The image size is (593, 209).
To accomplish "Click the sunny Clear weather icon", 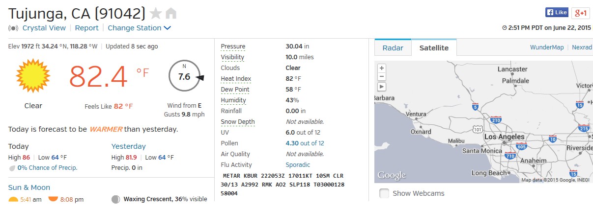I will point(33,76).
